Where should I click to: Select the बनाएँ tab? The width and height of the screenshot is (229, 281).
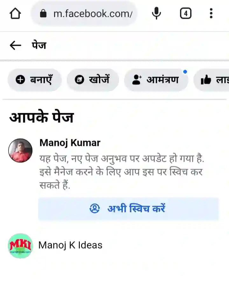(x=35, y=80)
